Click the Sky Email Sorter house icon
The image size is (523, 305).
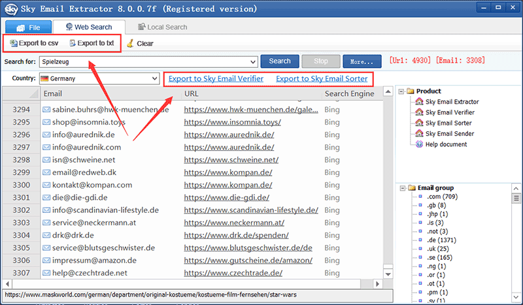[x=419, y=123]
